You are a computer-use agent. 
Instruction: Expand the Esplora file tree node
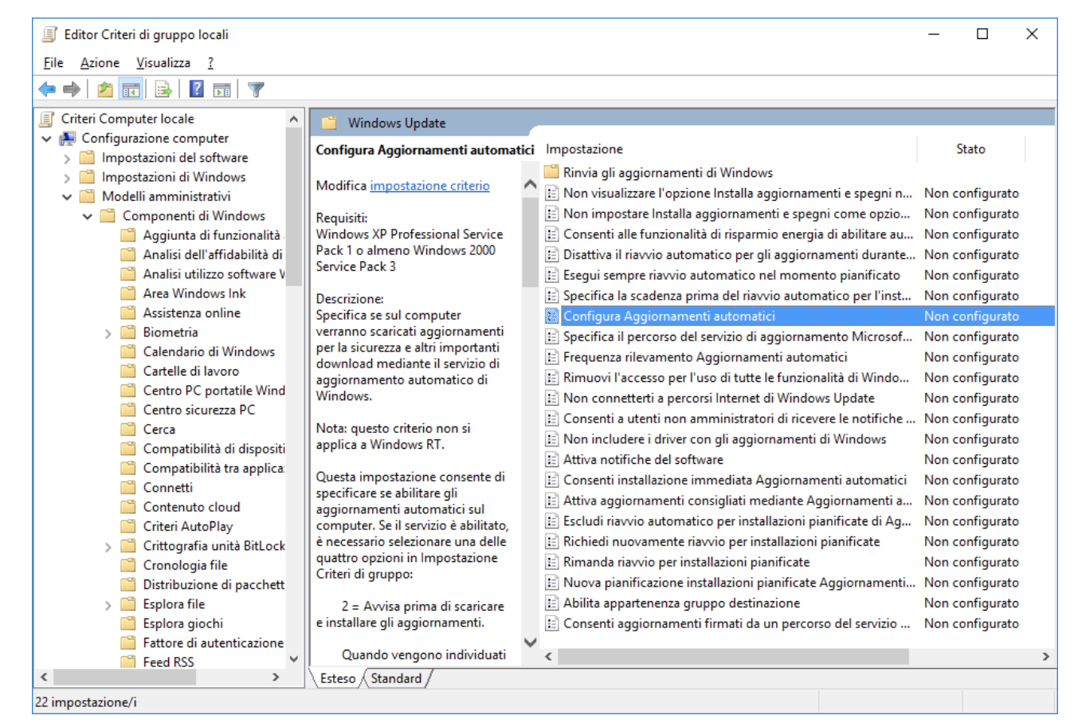click(108, 605)
